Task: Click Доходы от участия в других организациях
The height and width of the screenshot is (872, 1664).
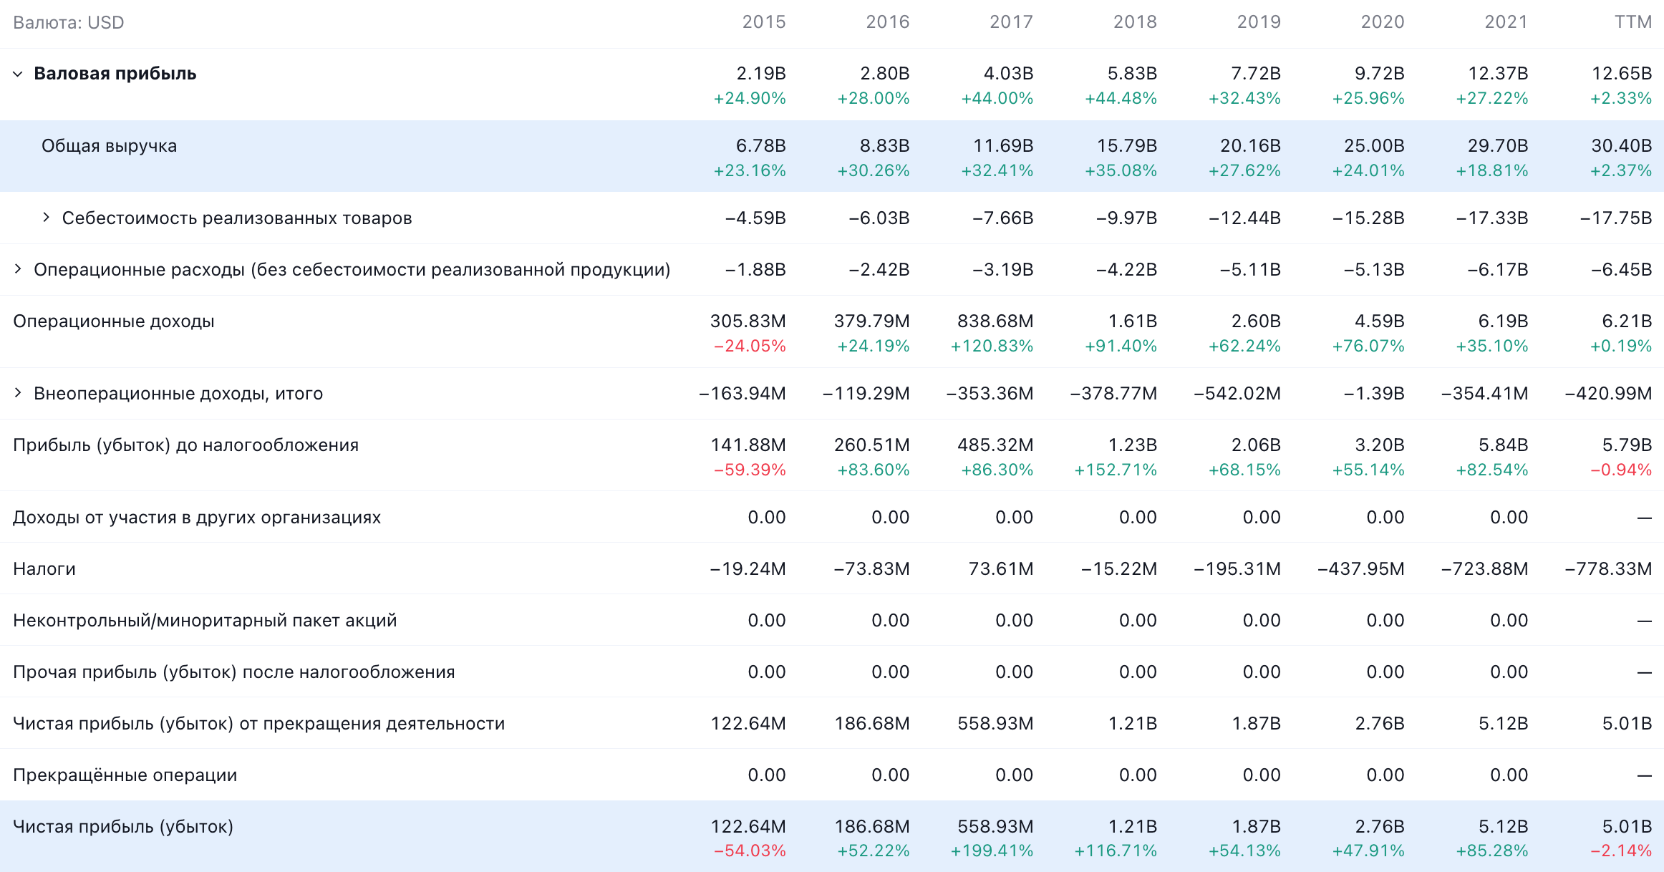Action: click(197, 518)
